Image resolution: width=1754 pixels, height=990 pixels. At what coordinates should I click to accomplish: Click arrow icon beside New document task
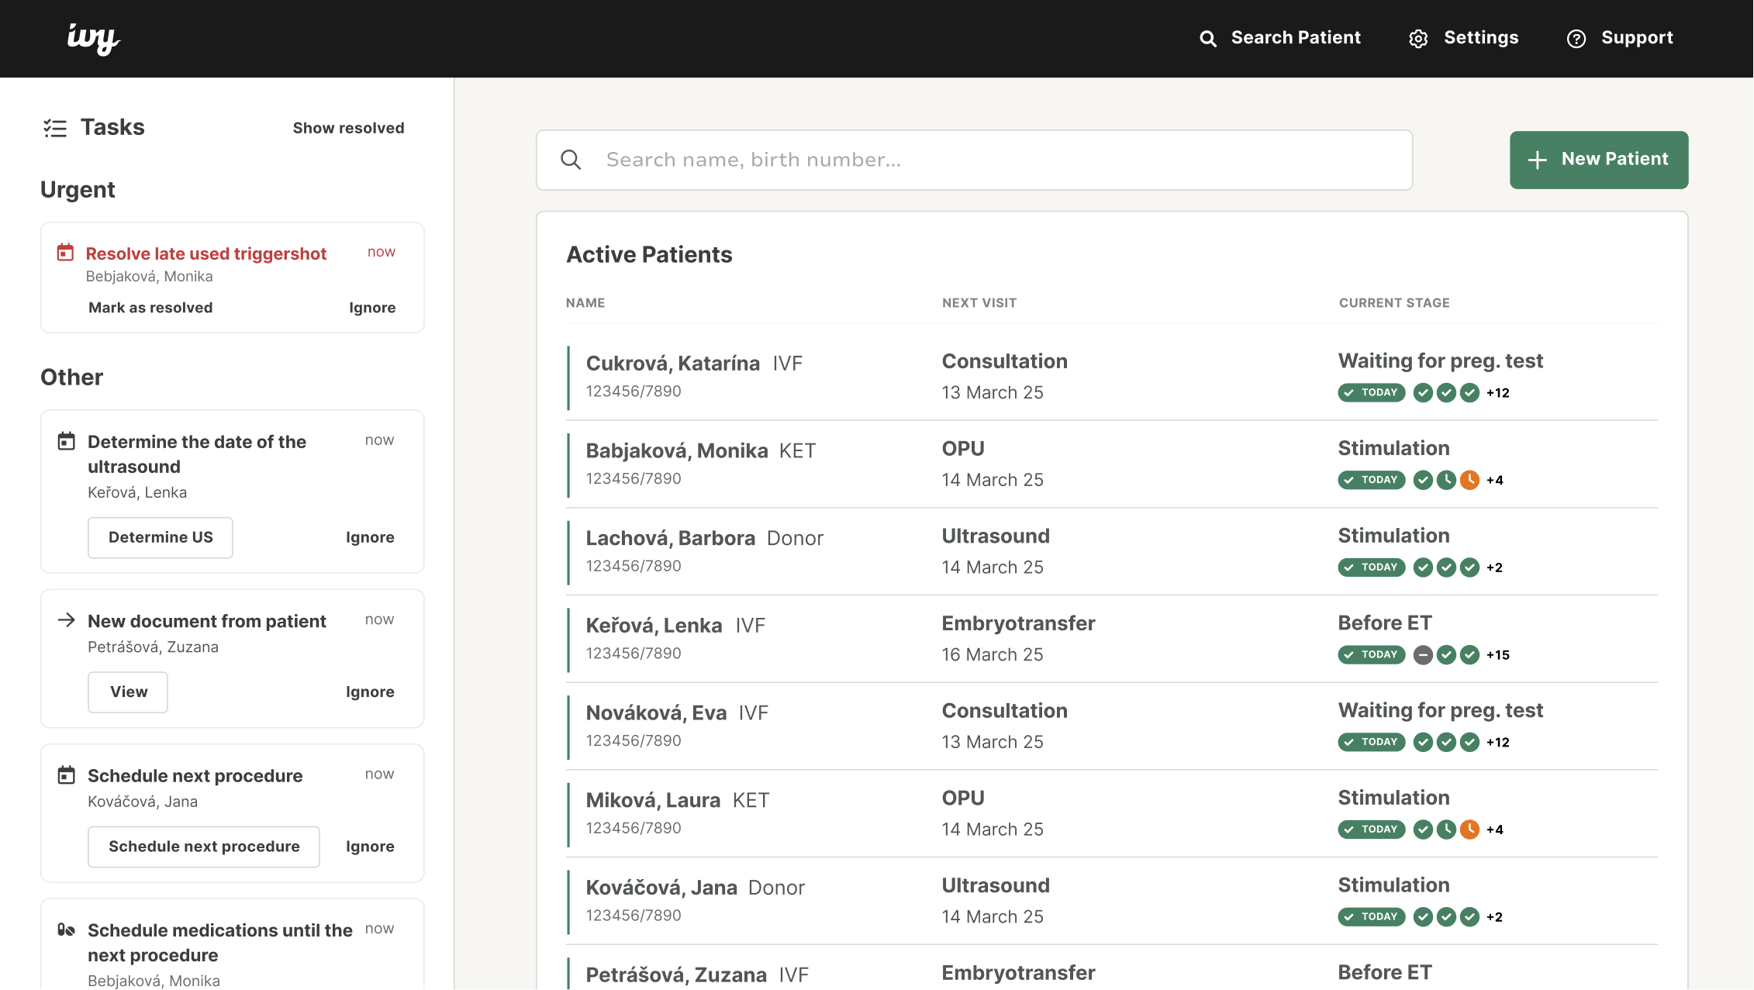coord(67,620)
